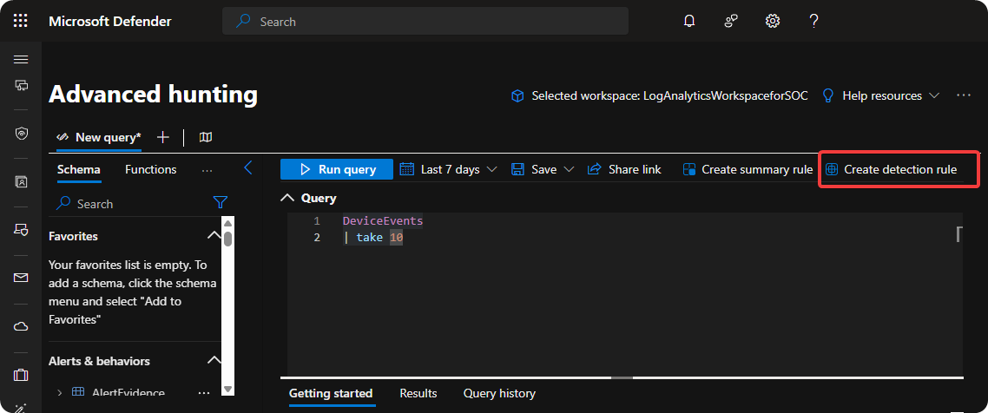Click the help question mark icon

click(x=813, y=21)
